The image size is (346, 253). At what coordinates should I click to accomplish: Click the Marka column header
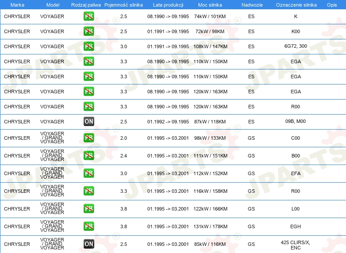tap(17, 5)
